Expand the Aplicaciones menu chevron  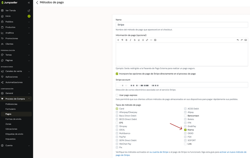click(29, 77)
